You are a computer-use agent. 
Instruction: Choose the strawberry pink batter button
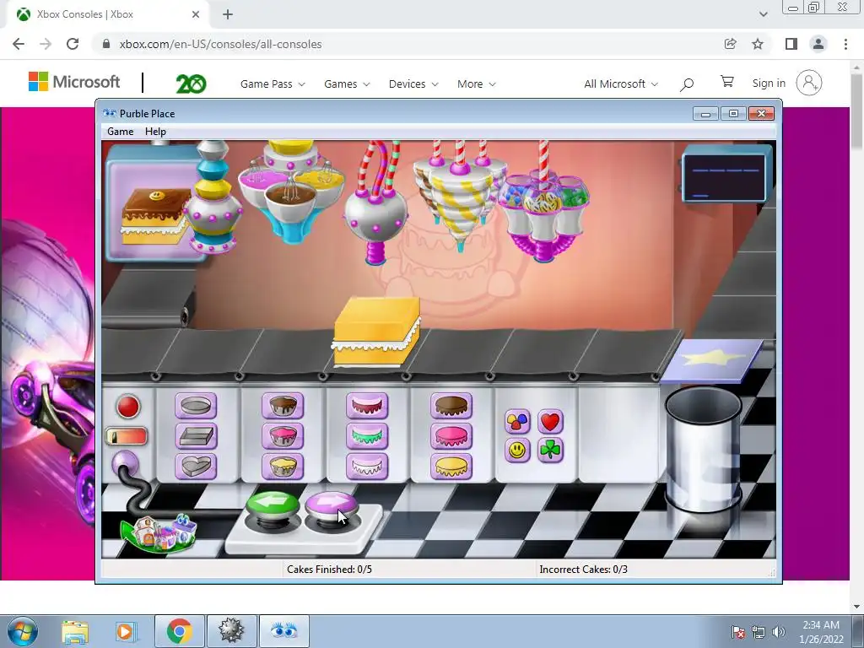point(283,436)
